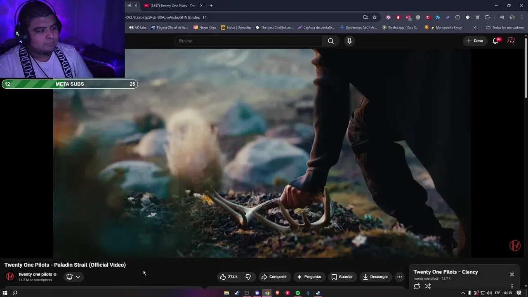Open the playlist options three-dot menu

point(512,286)
